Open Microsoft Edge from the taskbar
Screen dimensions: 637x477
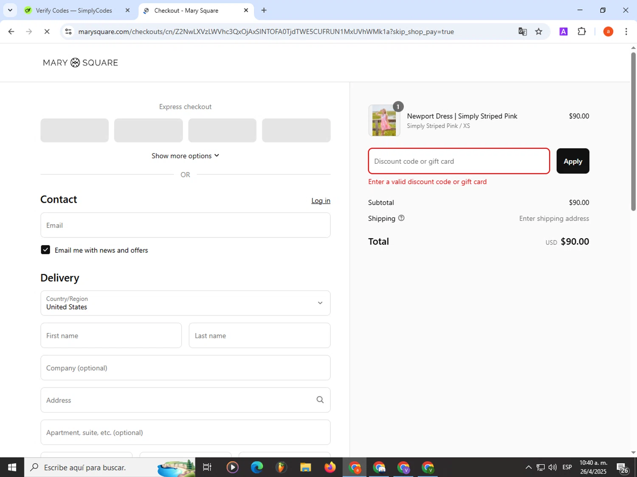(257, 467)
